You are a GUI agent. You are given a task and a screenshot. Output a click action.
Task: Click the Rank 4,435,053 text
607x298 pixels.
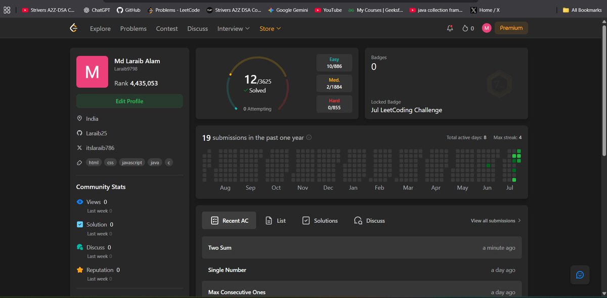point(136,83)
